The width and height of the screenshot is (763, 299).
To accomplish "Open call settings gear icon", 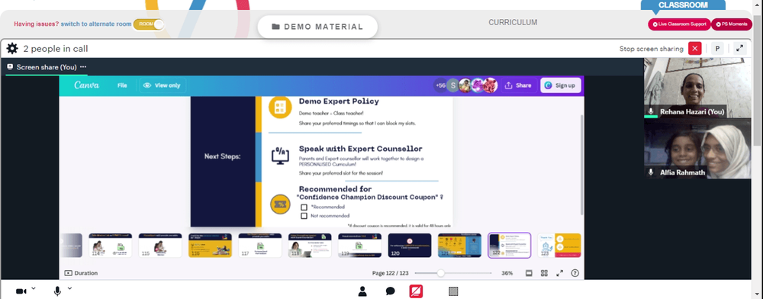I will (12, 49).
